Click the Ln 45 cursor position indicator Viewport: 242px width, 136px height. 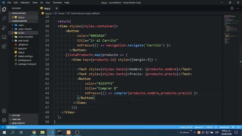click(186, 127)
